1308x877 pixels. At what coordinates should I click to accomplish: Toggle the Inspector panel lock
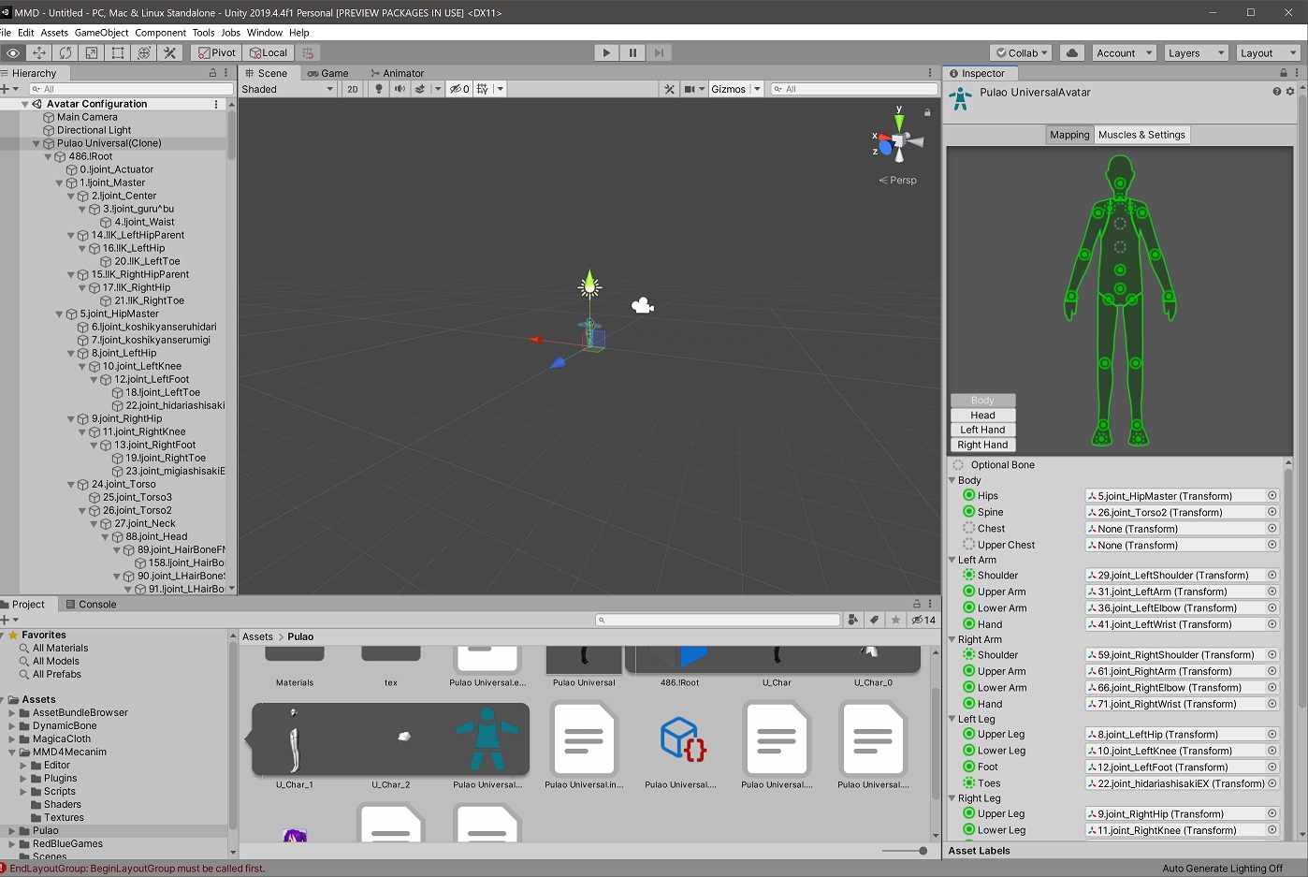pos(1284,73)
